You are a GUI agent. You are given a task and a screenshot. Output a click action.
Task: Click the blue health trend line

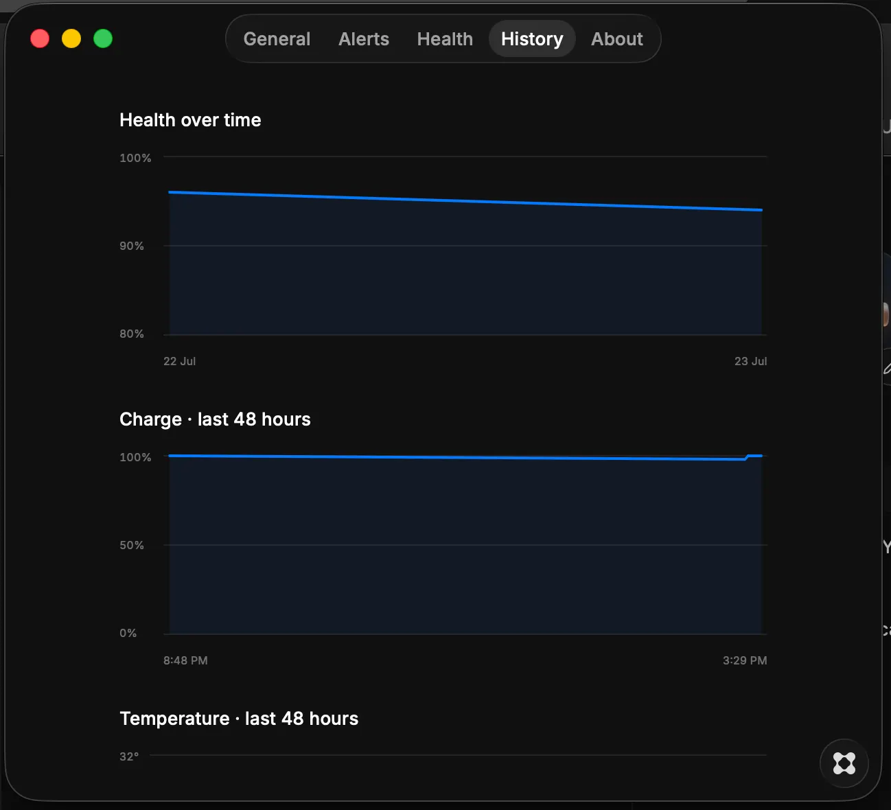click(x=465, y=201)
